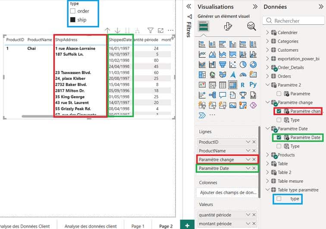Open the Format visual brush tab icon
Viewport: 326px width, 229px height.
(227, 26)
